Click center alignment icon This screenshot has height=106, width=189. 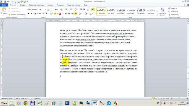coord(69,14)
